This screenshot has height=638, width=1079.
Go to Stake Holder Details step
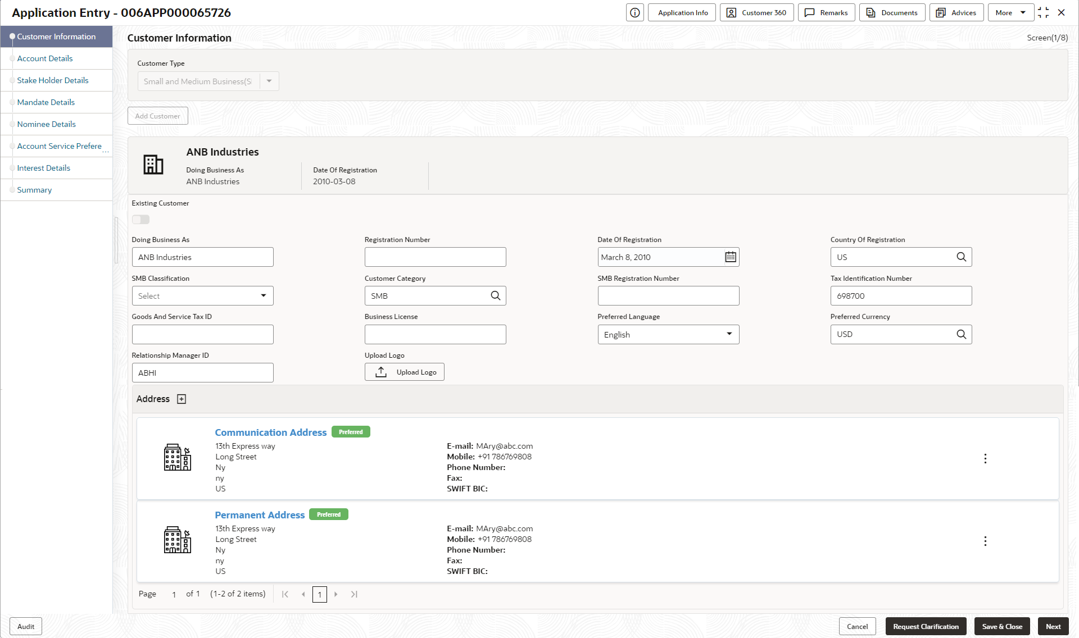click(52, 80)
